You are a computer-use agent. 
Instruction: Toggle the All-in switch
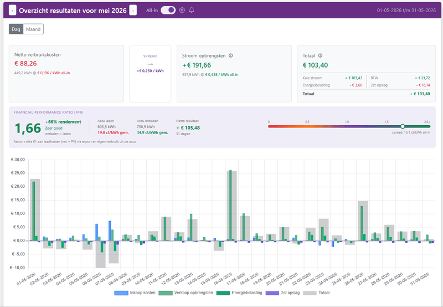pyautogui.click(x=168, y=10)
